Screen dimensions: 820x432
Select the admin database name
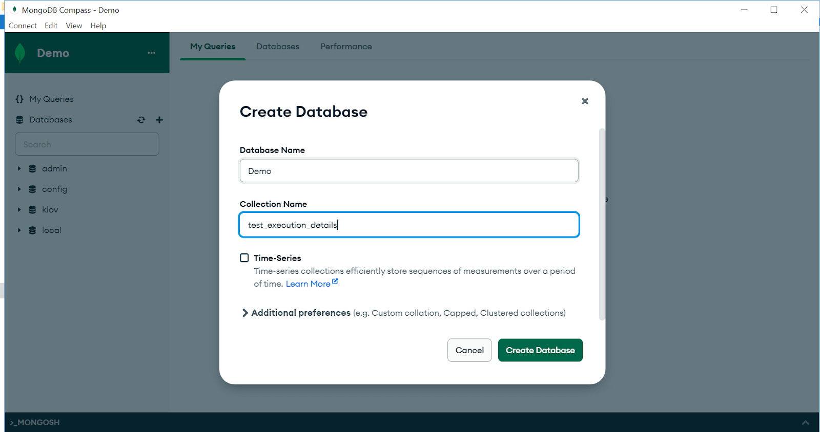54,168
